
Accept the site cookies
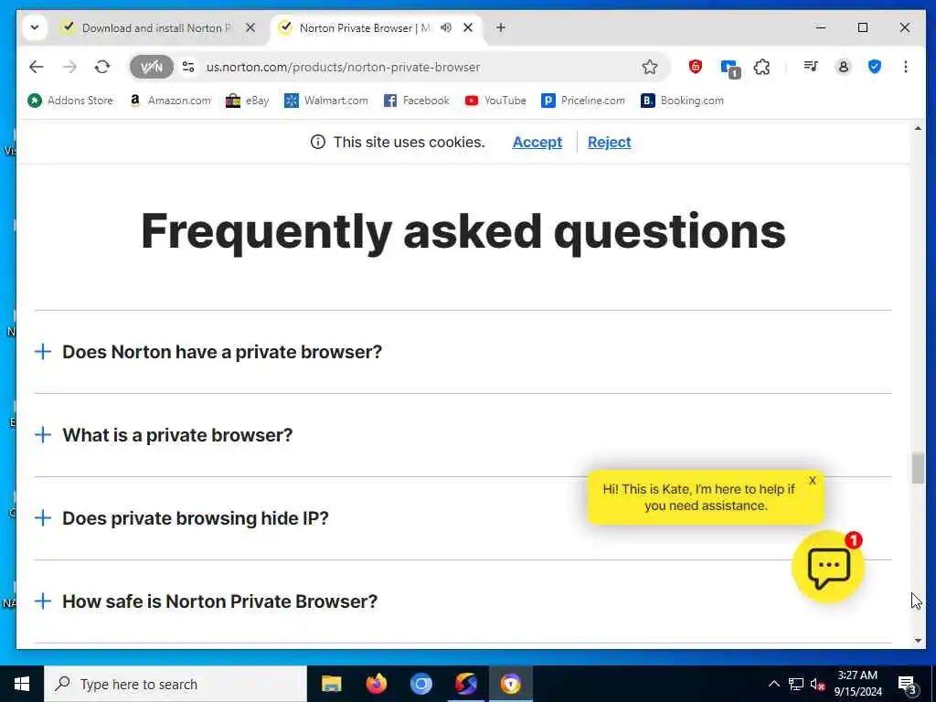537,142
